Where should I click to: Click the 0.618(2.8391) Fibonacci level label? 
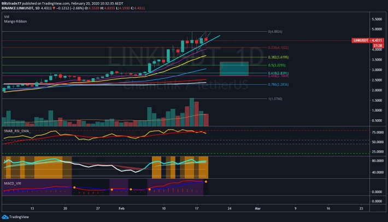tap(278, 73)
